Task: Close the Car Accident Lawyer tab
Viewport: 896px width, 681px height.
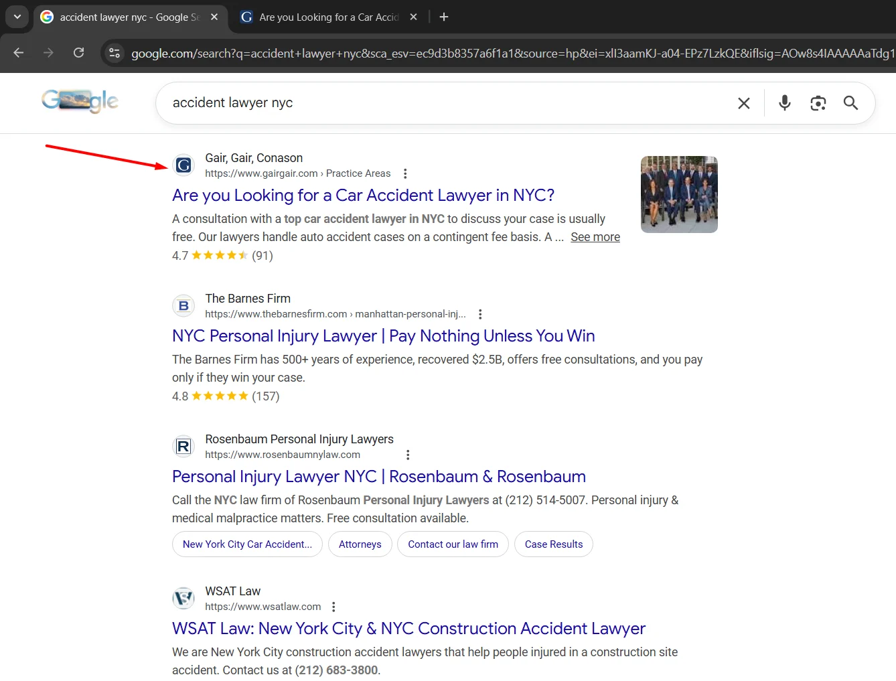Action: [413, 17]
